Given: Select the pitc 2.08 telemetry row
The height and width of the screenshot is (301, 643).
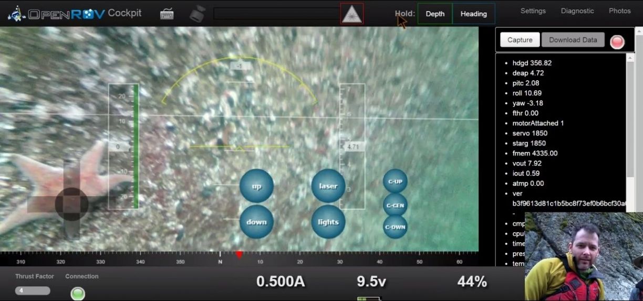Looking at the screenshot, I should click(526, 83).
